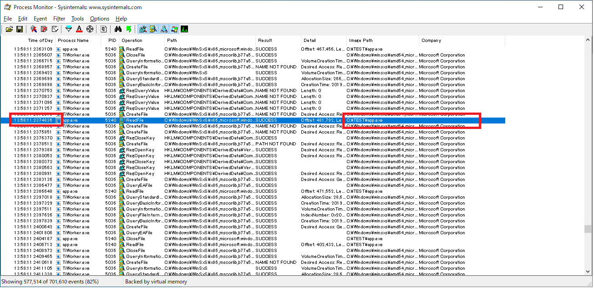Select the time cell 13:58:11.2366715

point(33,61)
